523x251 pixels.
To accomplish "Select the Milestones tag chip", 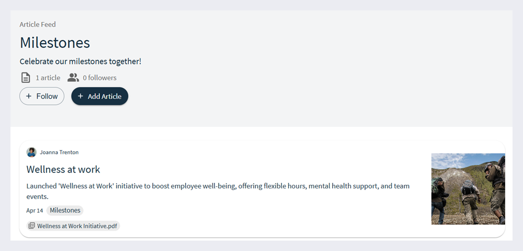I will (x=65, y=210).
